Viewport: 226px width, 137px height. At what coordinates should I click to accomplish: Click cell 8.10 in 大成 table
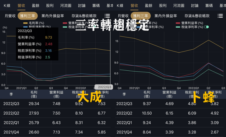click(79, 113)
